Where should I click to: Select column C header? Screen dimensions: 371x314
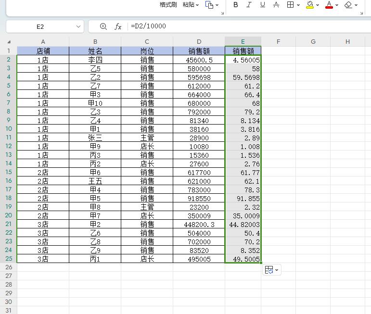click(147, 42)
